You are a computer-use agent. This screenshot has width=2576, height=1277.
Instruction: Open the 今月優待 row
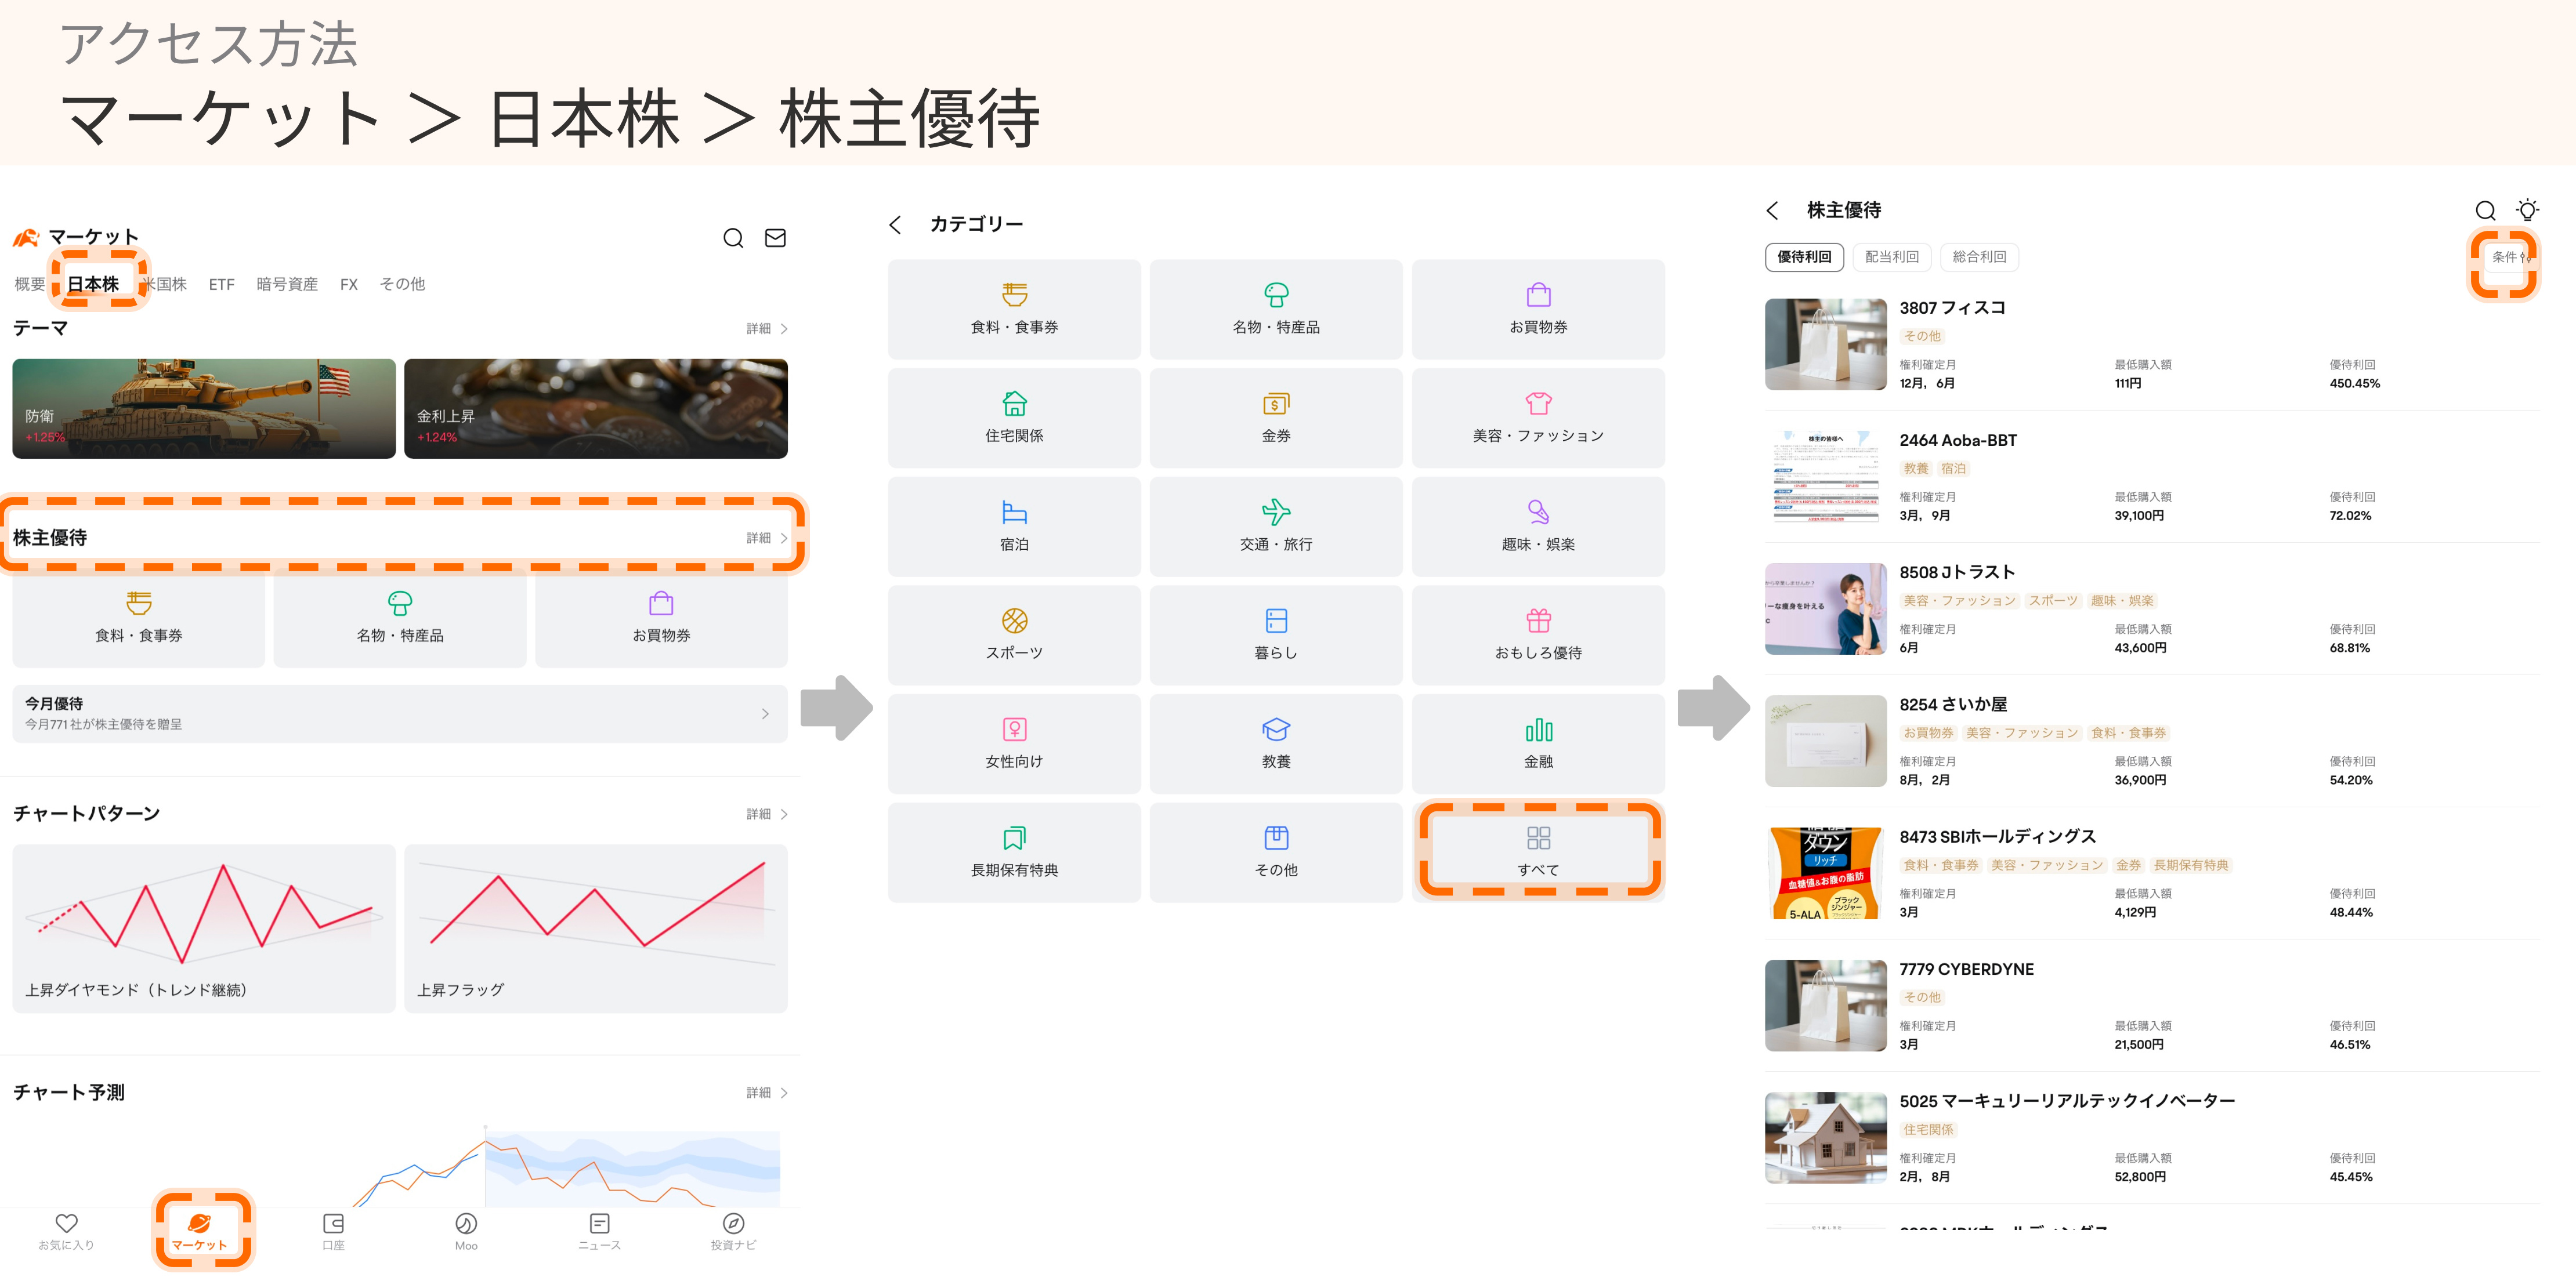pyautogui.click(x=400, y=713)
